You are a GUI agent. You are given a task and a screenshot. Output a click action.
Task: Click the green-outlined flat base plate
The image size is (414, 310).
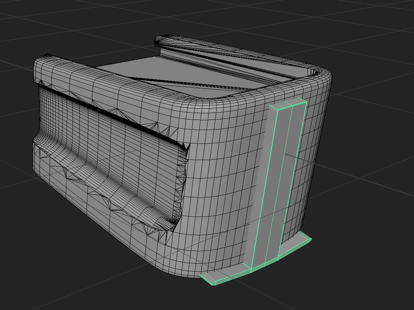(x=256, y=259)
